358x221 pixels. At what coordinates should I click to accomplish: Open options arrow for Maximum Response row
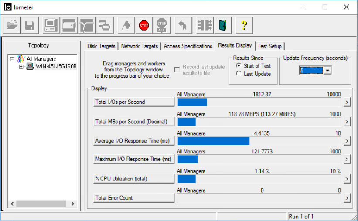347,160
